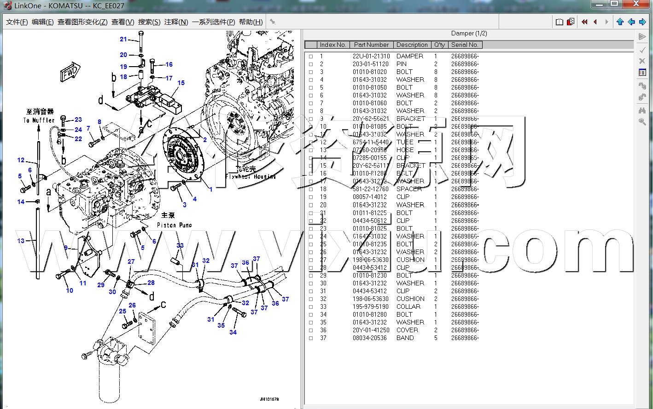Screen dimensions: 653x409
Task: Click the selection list icon in right sidebar
Action: point(642,72)
